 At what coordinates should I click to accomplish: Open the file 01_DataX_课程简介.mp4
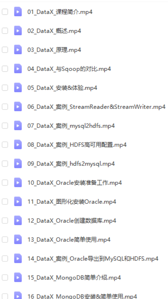tap(60, 12)
